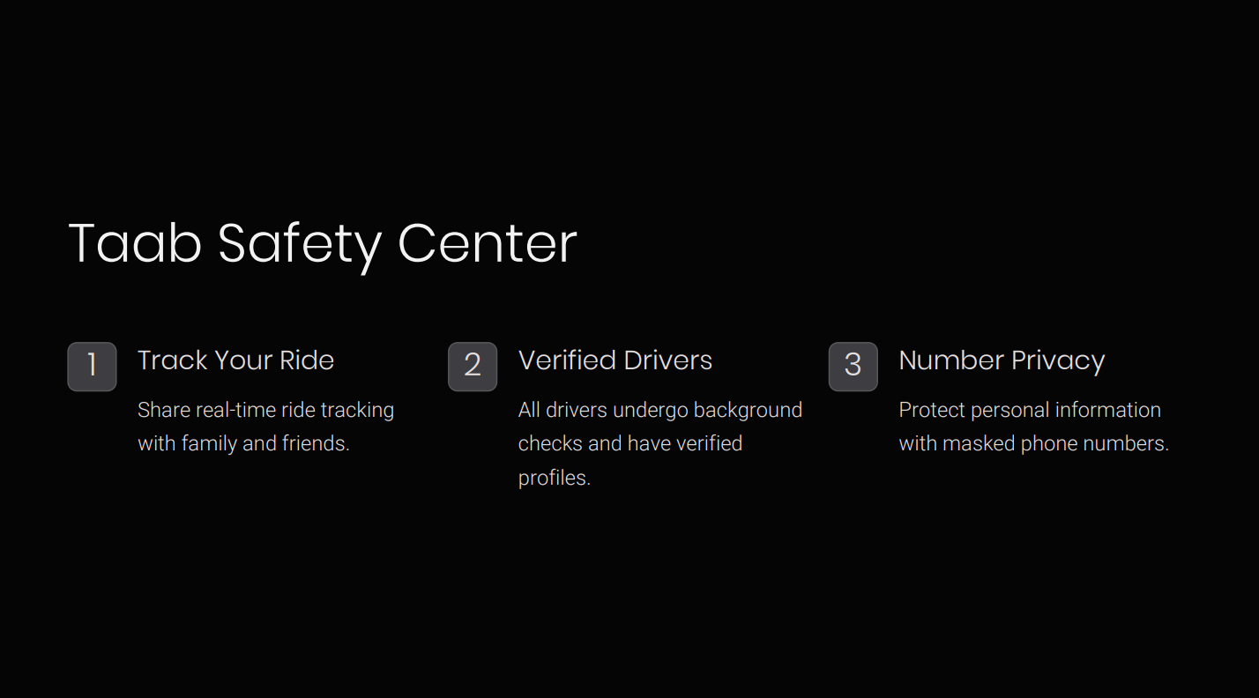Click 'Protect personal information' text line
The image size is (1259, 698).
1030,410
